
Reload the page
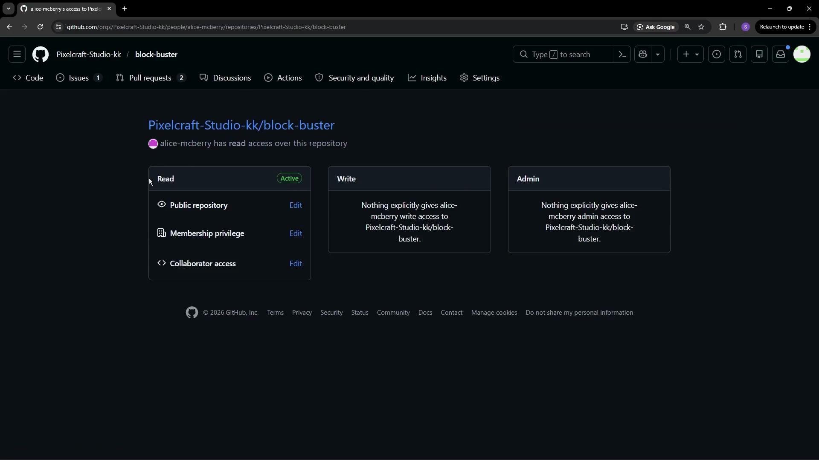(x=40, y=27)
